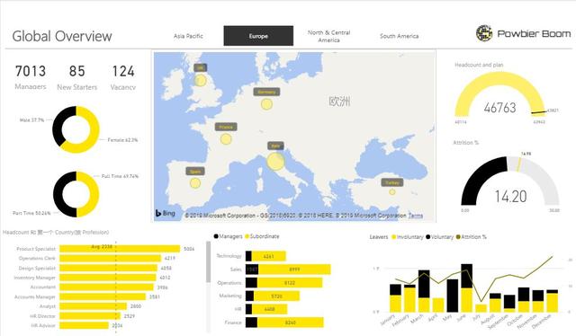Select the large Italy bubble on the map
576x336 pixels.
[x=275, y=161]
